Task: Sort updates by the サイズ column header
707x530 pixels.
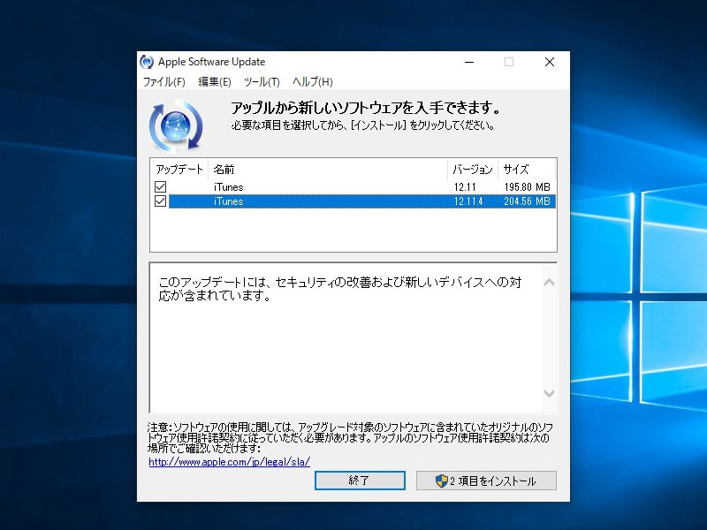Action: tap(516, 169)
